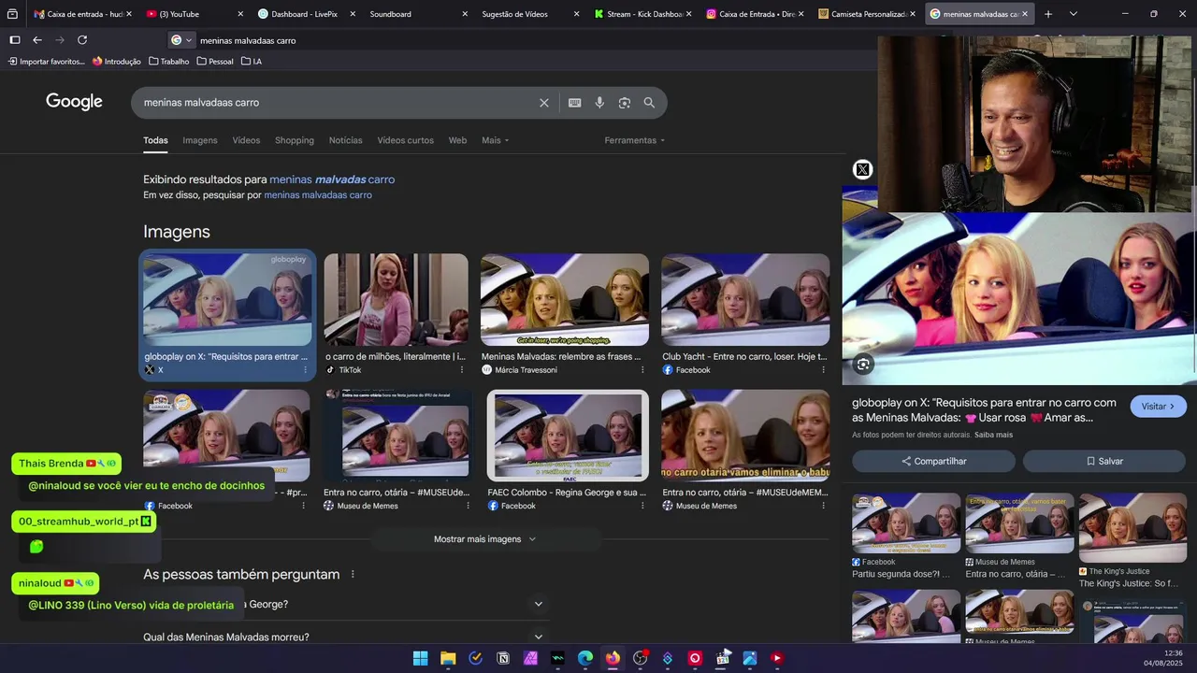Open the Pessoal bookmarks folder
Screen dimensions: 1197x673
[215, 62]
